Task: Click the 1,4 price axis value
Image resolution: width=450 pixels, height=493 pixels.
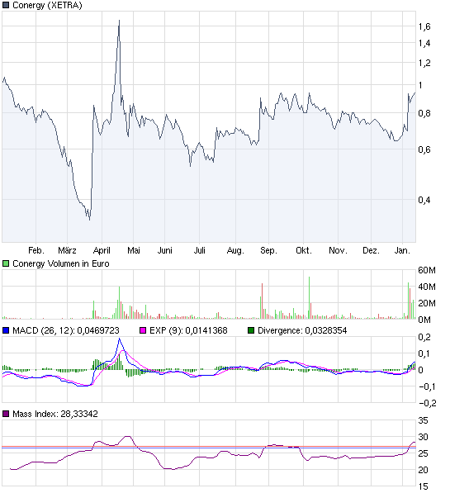Action: point(424,44)
